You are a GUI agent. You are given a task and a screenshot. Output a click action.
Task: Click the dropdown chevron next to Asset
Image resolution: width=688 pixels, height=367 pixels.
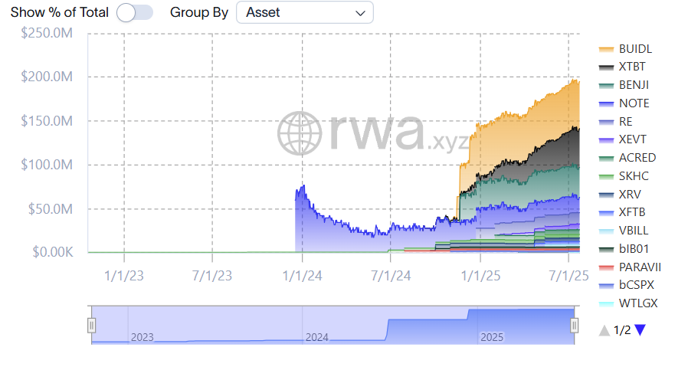(x=360, y=13)
